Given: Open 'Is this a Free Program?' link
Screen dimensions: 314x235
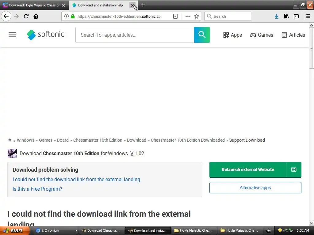Looking at the screenshot, I should pos(37,189).
